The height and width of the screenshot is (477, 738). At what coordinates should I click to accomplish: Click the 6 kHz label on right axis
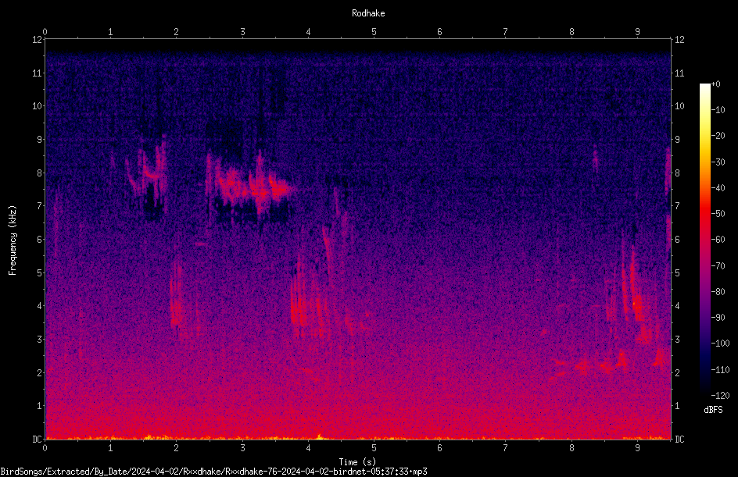[677, 239]
